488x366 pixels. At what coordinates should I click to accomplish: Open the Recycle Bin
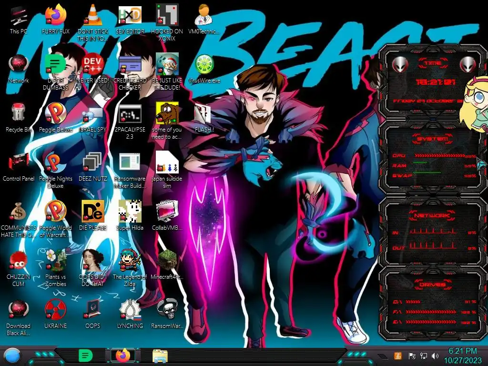coord(19,118)
